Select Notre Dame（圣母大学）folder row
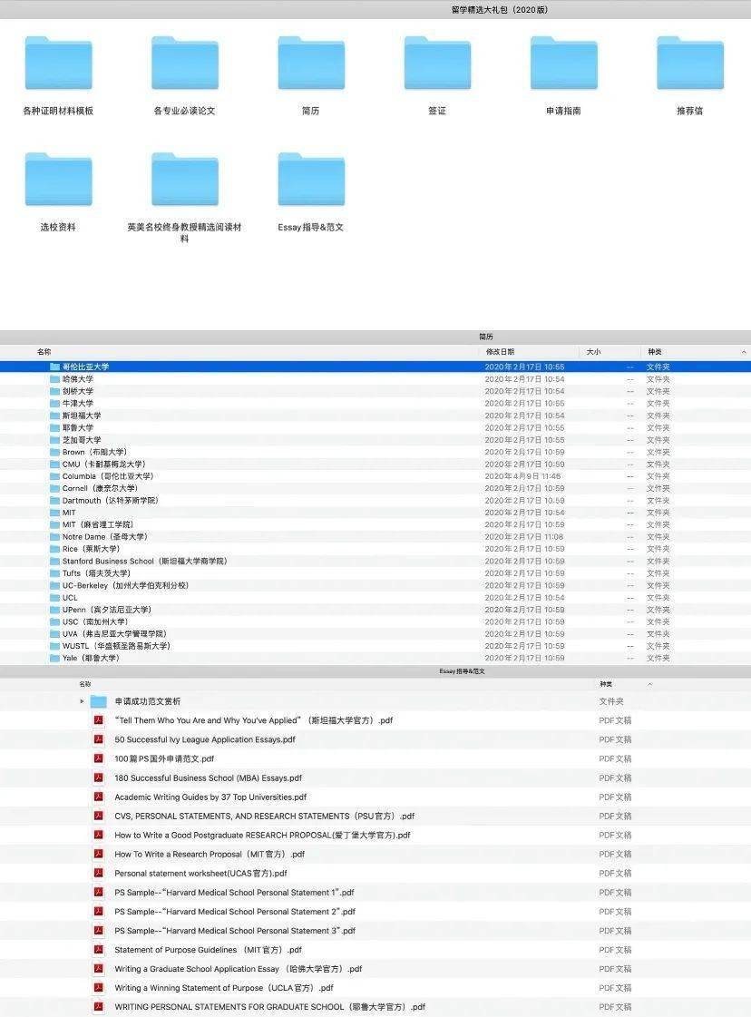751x1017 pixels. pyautogui.click(x=375, y=537)
